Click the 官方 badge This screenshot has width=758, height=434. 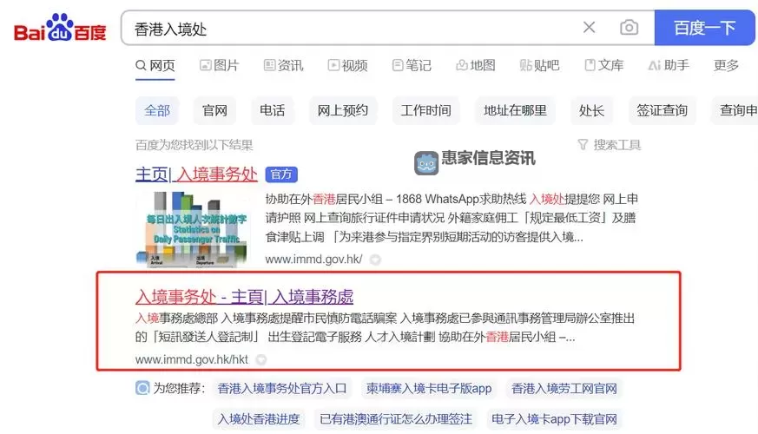click(x=281, y=174)
